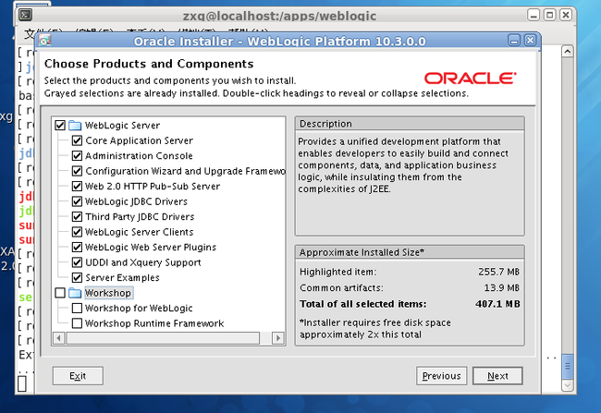Image resolution: width=601 pixels, height=413 pixels.
Task: Uncheck the WebLogic Server checkbox
Action: pos(60,126)
